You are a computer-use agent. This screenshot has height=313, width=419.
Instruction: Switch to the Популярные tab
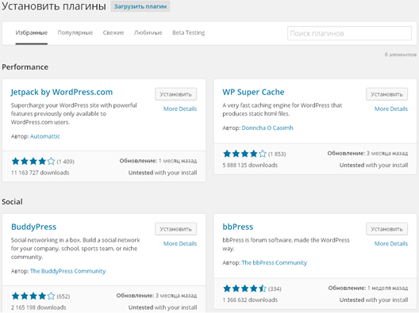(75, 32)
